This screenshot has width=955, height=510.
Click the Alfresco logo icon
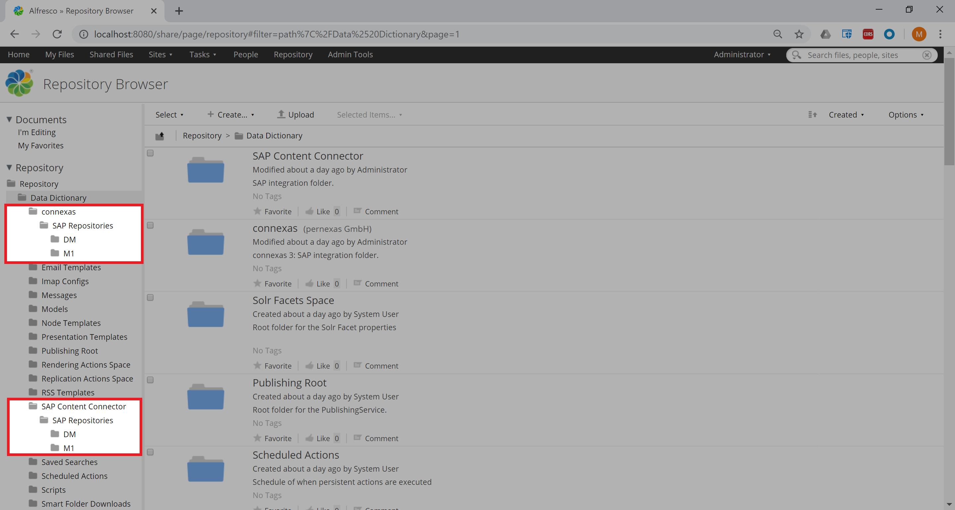19,83
